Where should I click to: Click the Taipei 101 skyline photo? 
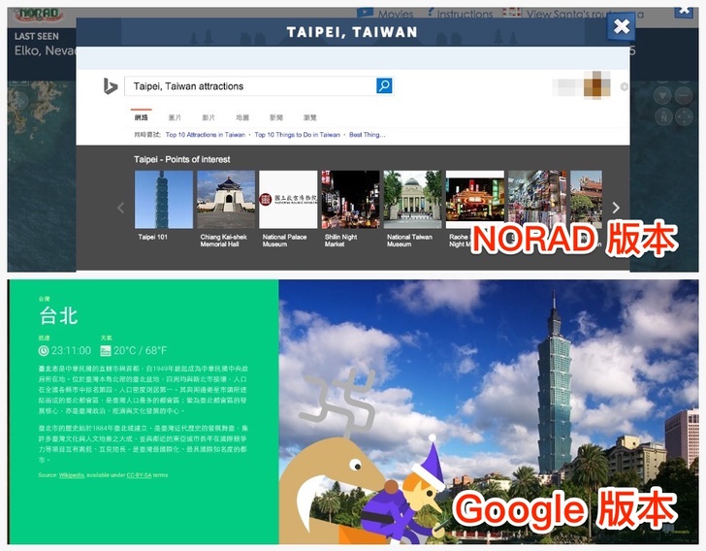[x=489, y=411]
